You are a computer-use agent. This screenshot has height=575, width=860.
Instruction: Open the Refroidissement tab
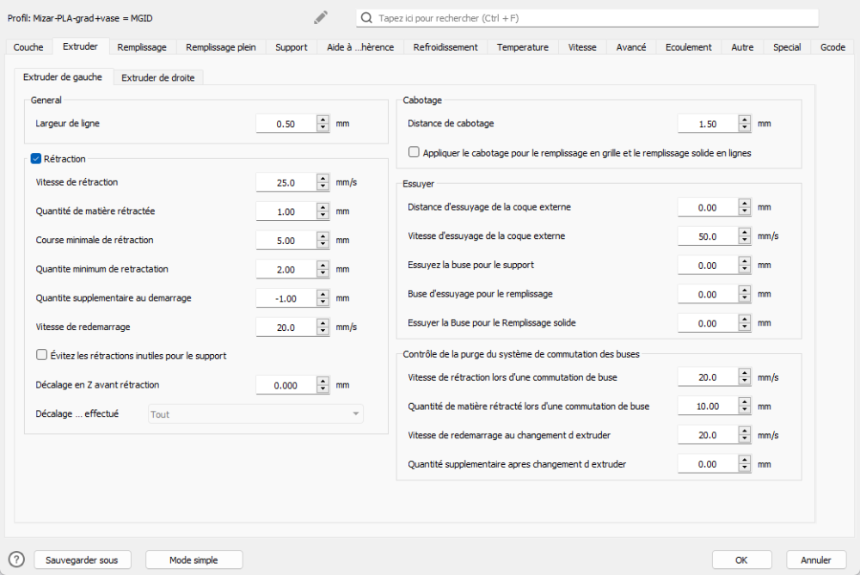pos(445,47)
